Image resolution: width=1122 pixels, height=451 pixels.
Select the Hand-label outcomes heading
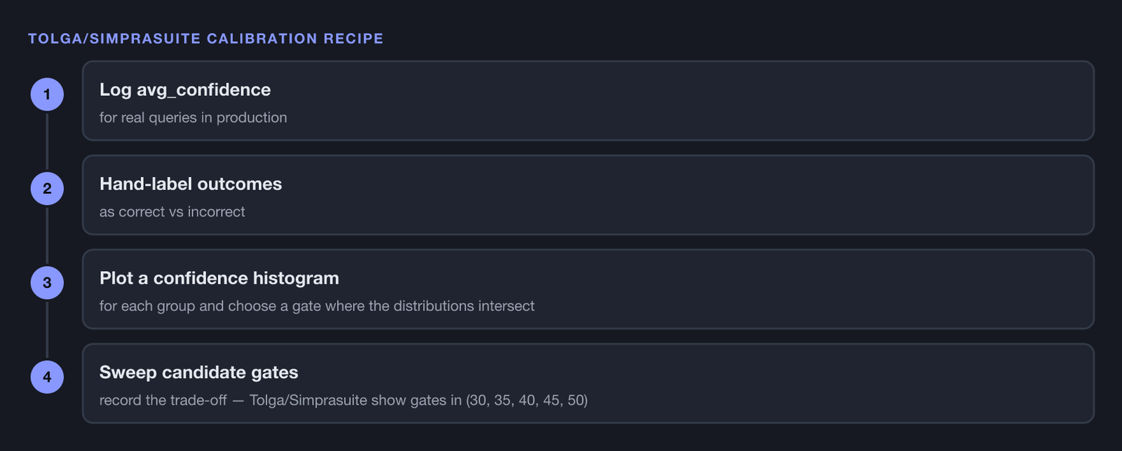[x=191, y=183]
